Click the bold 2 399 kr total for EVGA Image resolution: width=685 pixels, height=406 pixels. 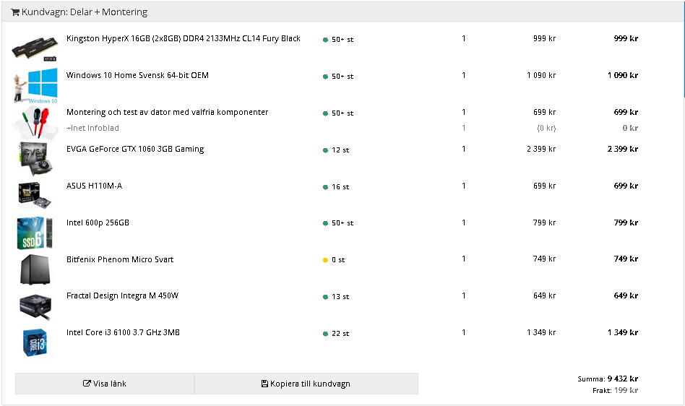tap(623, 149)
